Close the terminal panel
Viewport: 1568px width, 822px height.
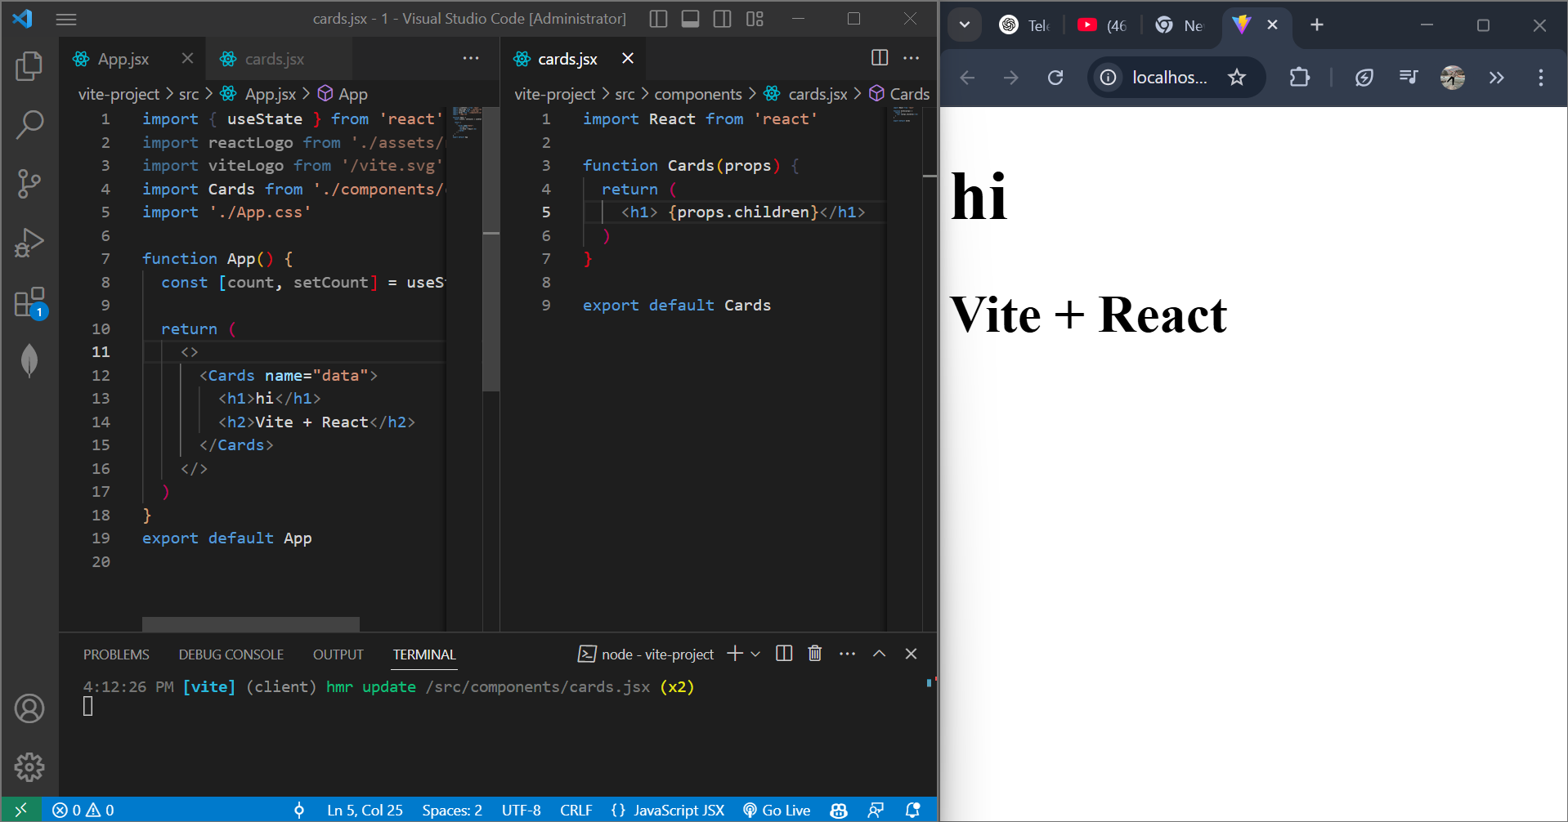pos(911,654)
